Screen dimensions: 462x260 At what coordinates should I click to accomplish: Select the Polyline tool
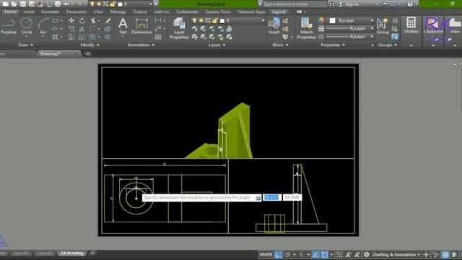tap(9, 26)
